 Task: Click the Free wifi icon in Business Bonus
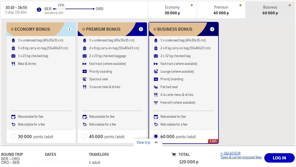pos(156,102)
